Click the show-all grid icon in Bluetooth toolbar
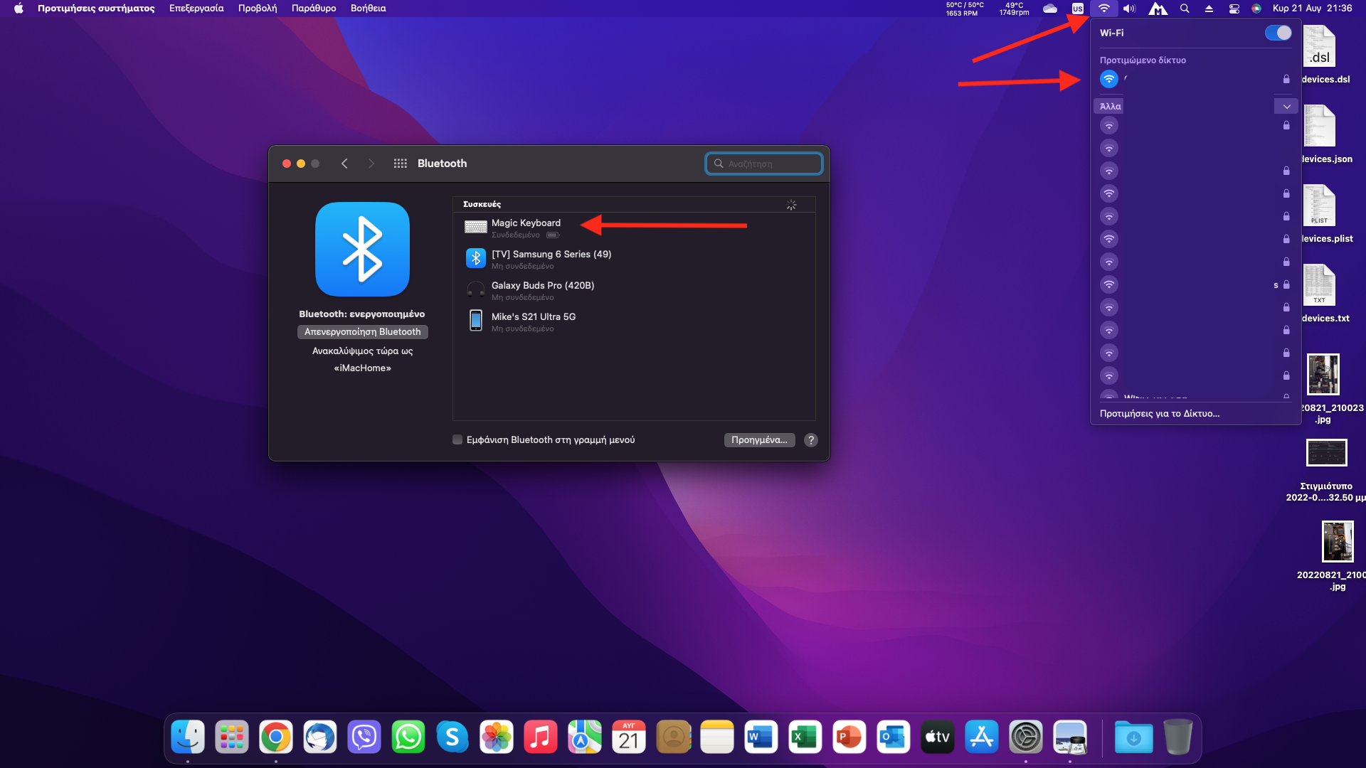Viewport: 1366px width, 768px height. pos(401,164)
